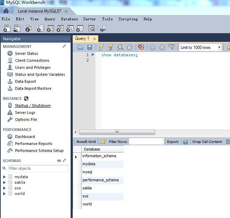Open Client Connections
Viewport: 230px width, 218px height.
pyautogui.click(x=32, y=60)
